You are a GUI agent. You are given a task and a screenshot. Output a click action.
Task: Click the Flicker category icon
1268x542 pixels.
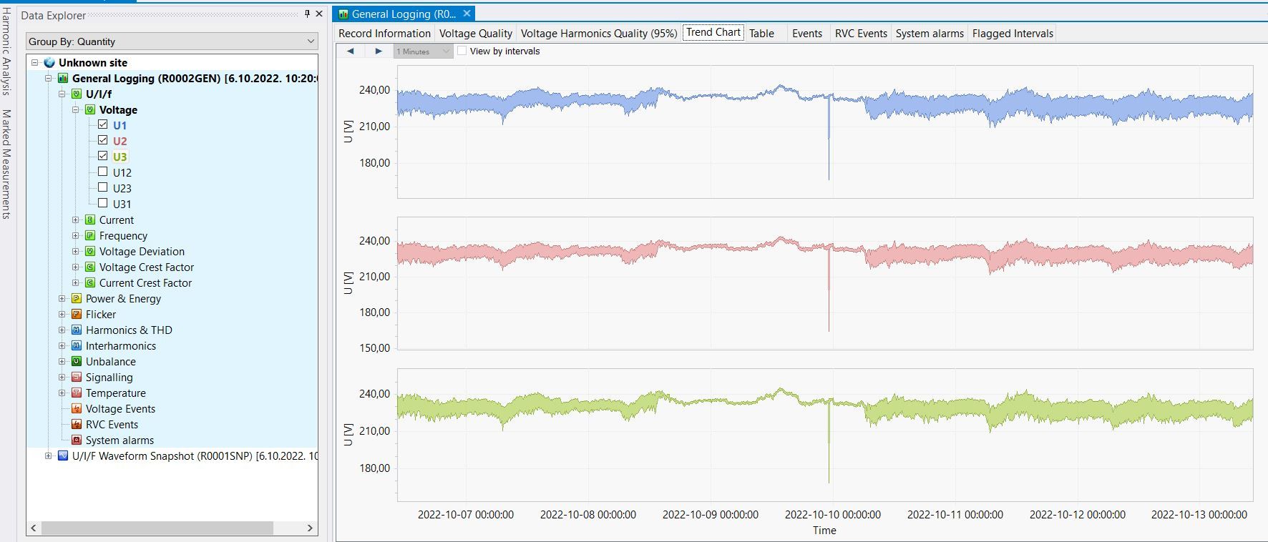[77, 314]
